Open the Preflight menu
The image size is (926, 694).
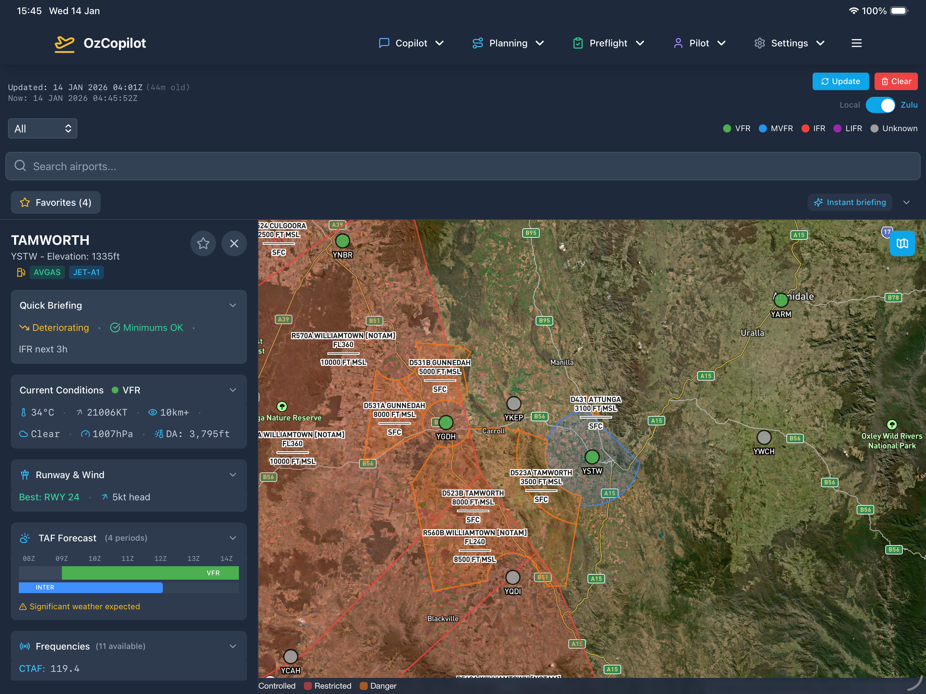point(608,43)
